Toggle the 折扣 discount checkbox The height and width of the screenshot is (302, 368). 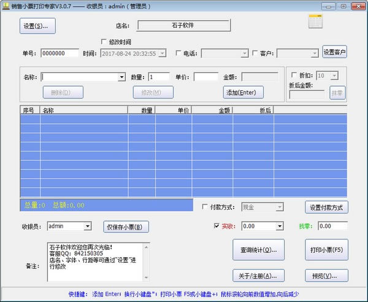coord(294,75)
